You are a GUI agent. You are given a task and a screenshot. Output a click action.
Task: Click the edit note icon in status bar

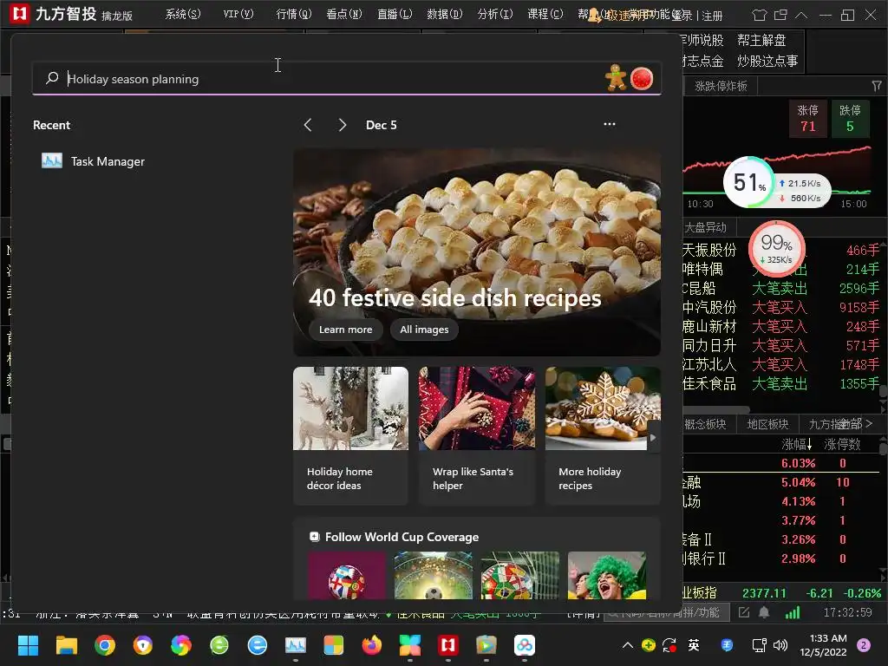(x=744, y=612)
